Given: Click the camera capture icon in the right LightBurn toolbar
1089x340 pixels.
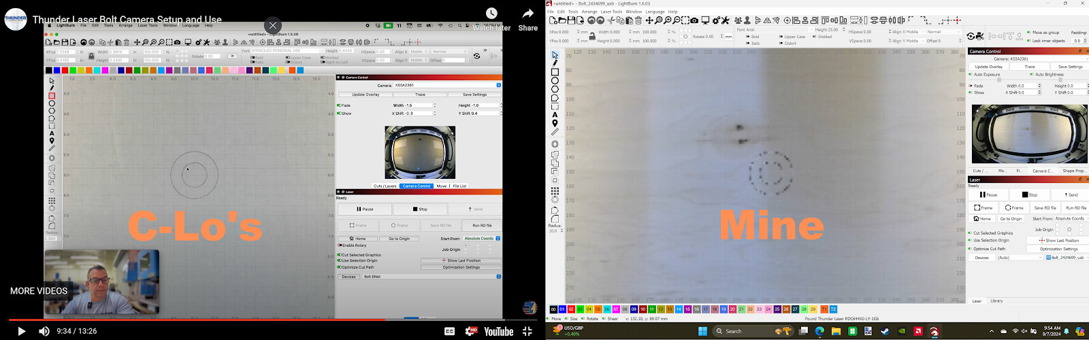Looking at the screenshot, I should click(694, 20).
